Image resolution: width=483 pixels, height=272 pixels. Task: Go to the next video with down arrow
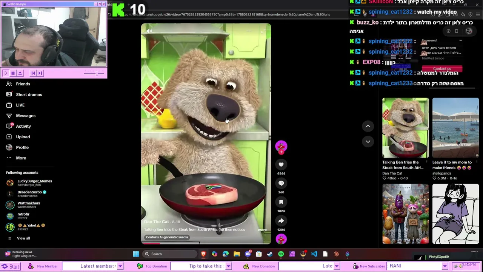[368, 141]
